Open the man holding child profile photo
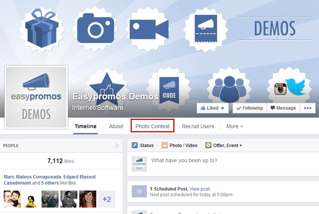 (12, 199)
